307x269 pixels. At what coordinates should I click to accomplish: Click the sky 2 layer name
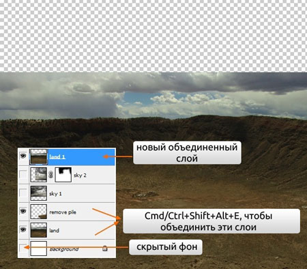pos(80,175)
